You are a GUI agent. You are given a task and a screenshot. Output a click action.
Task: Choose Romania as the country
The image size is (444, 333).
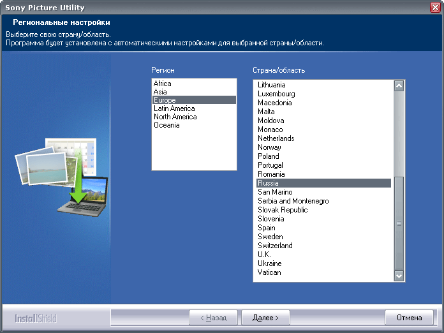323,174
